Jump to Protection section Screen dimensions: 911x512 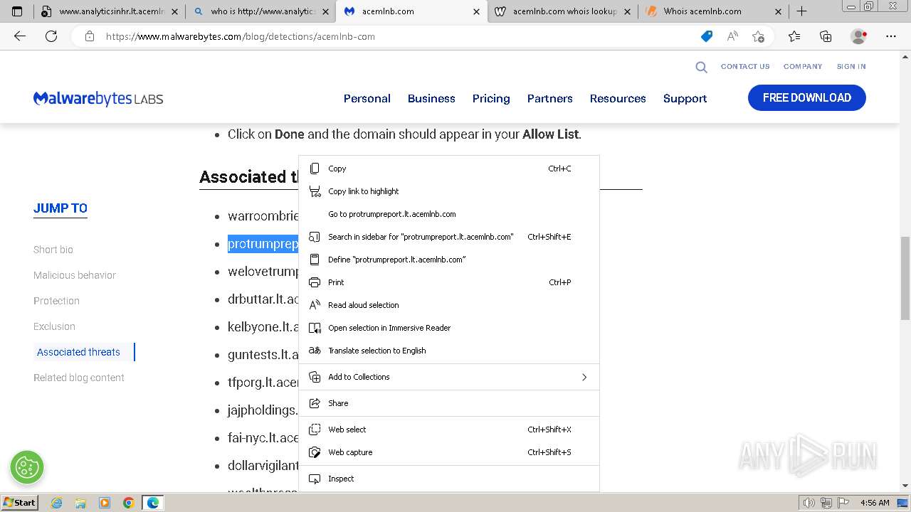pos(56,301)
